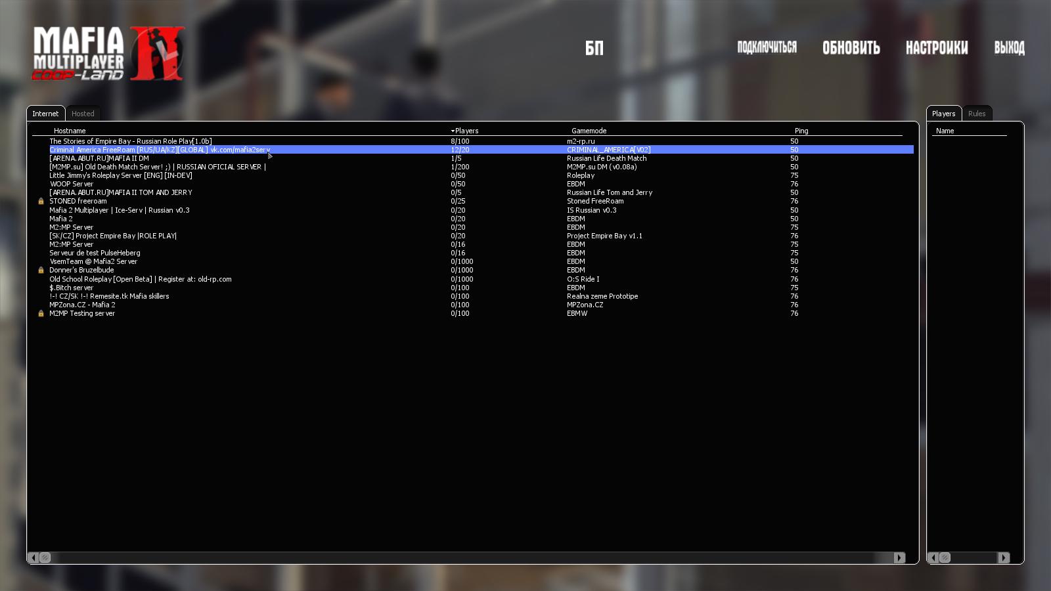Viewport: 1051px width, 591px height.
Task: Click the 8/100 players count cell
Action: [x=460, y=141]
